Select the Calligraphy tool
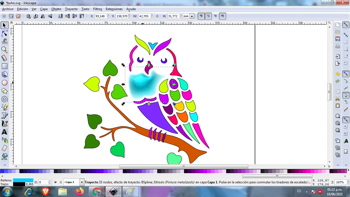The image size is (350, 197). click(x=4, y=124)
